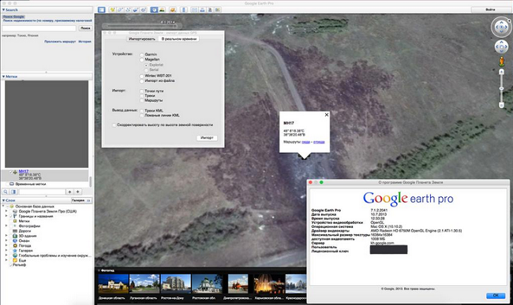
Task: Switch to the Импортировать tab
Action: click(x=142, y=39)
